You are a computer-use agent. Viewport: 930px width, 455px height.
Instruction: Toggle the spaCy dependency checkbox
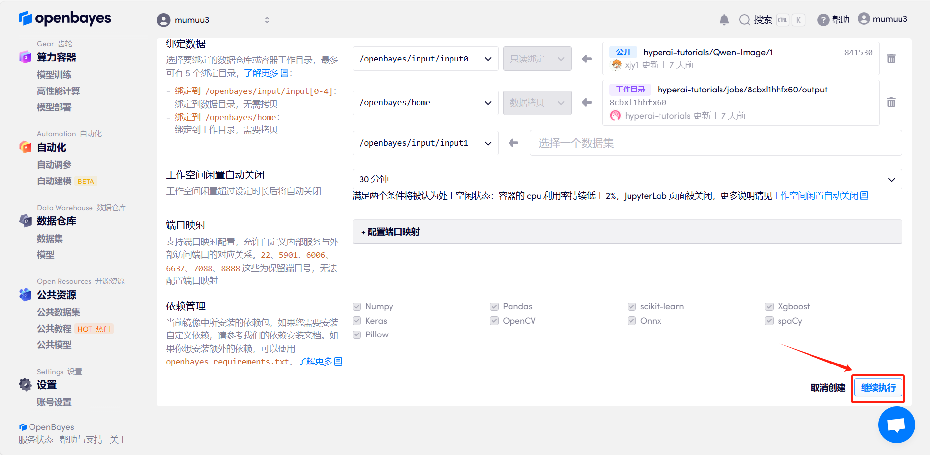click(769, 321)
